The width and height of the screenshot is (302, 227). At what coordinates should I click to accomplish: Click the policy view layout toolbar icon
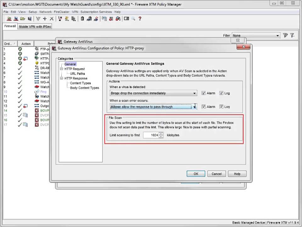(126, 19)
